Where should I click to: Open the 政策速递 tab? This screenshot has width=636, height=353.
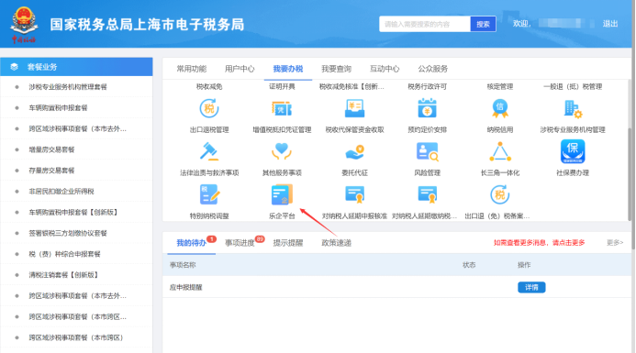coord(336,243)
